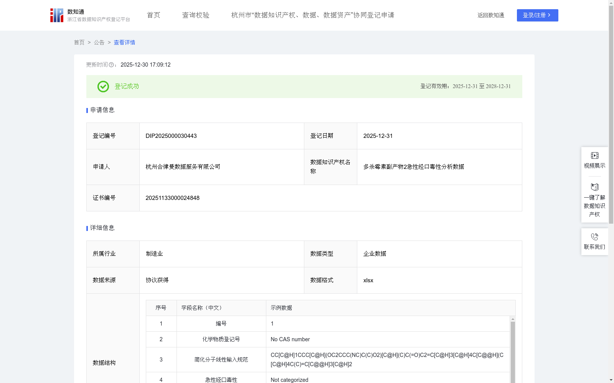Viewport: 614px width, 383px height.
Task: Click the 字段名称（中文） column header
Action: click(x=221, y=308)
